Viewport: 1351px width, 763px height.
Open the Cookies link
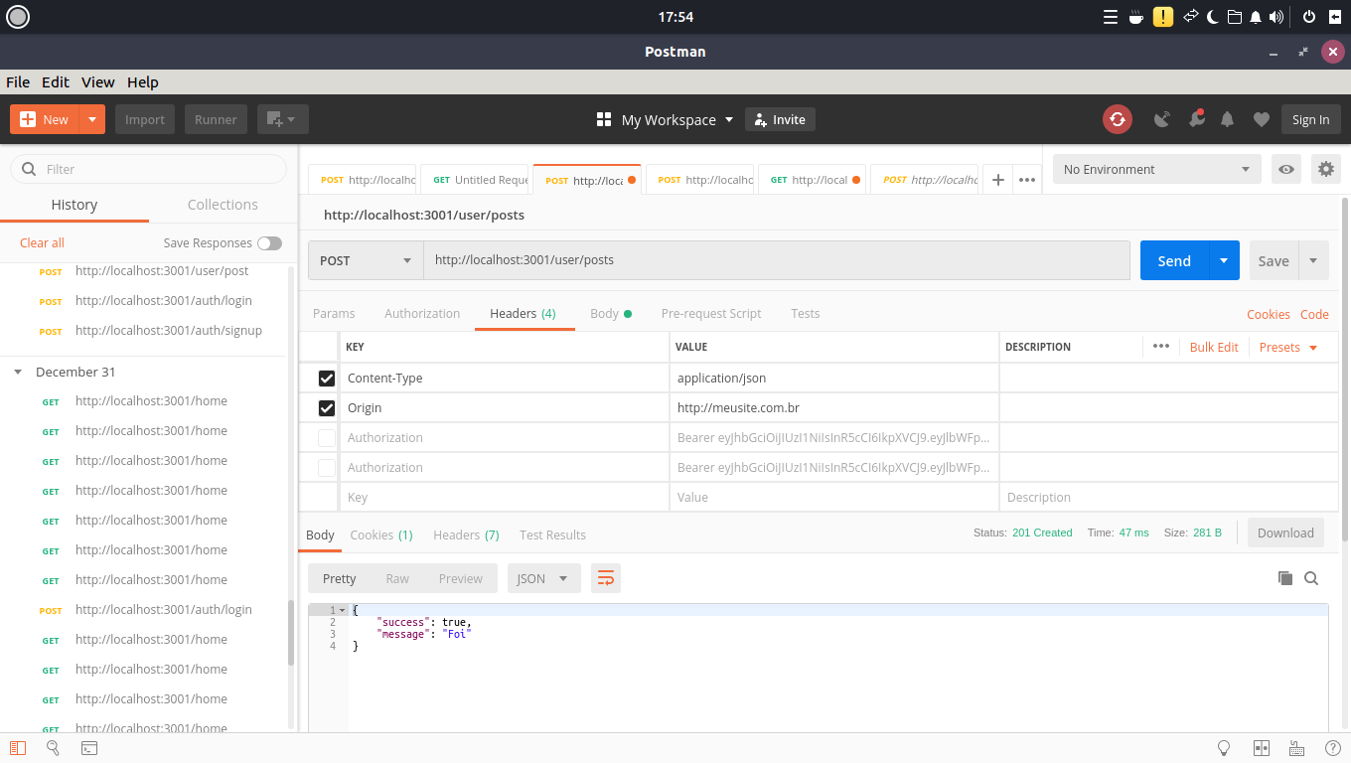pyautogui.click(x=1269, y=314)
